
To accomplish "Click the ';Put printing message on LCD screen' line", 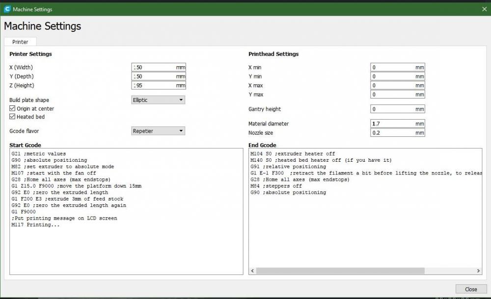I will tap(64, 218).
